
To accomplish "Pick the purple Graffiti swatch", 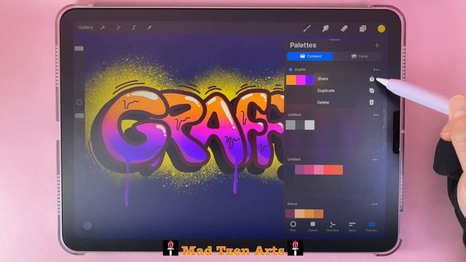I will pos(309,80).
